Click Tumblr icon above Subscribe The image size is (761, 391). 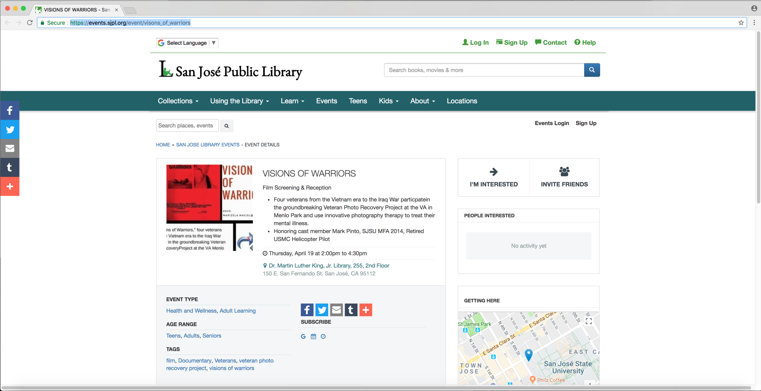[351, 310]
